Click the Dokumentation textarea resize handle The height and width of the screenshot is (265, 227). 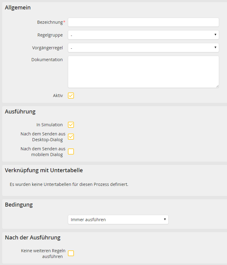coord(217,86)
